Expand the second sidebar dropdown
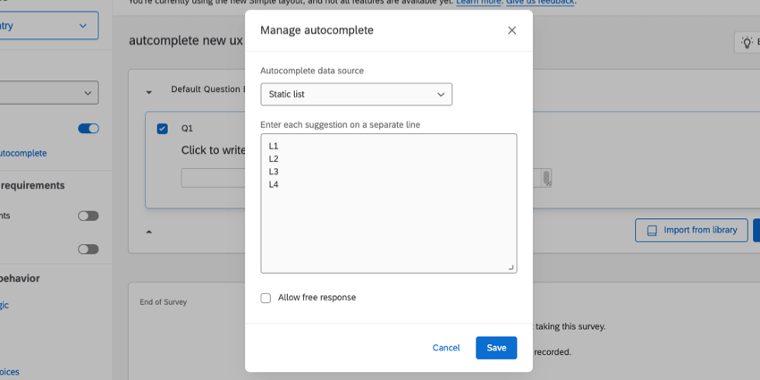 point(49,92)
